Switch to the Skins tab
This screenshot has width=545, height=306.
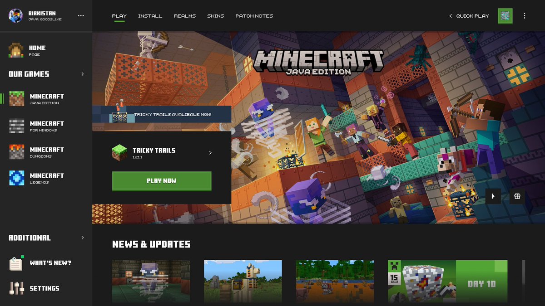[215, 16]
